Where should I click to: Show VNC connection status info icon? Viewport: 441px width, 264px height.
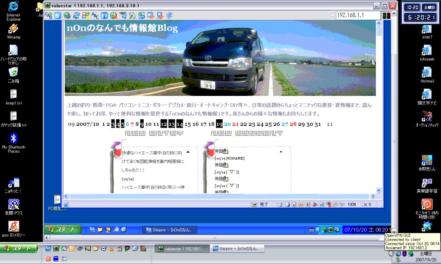click(105, 15)
